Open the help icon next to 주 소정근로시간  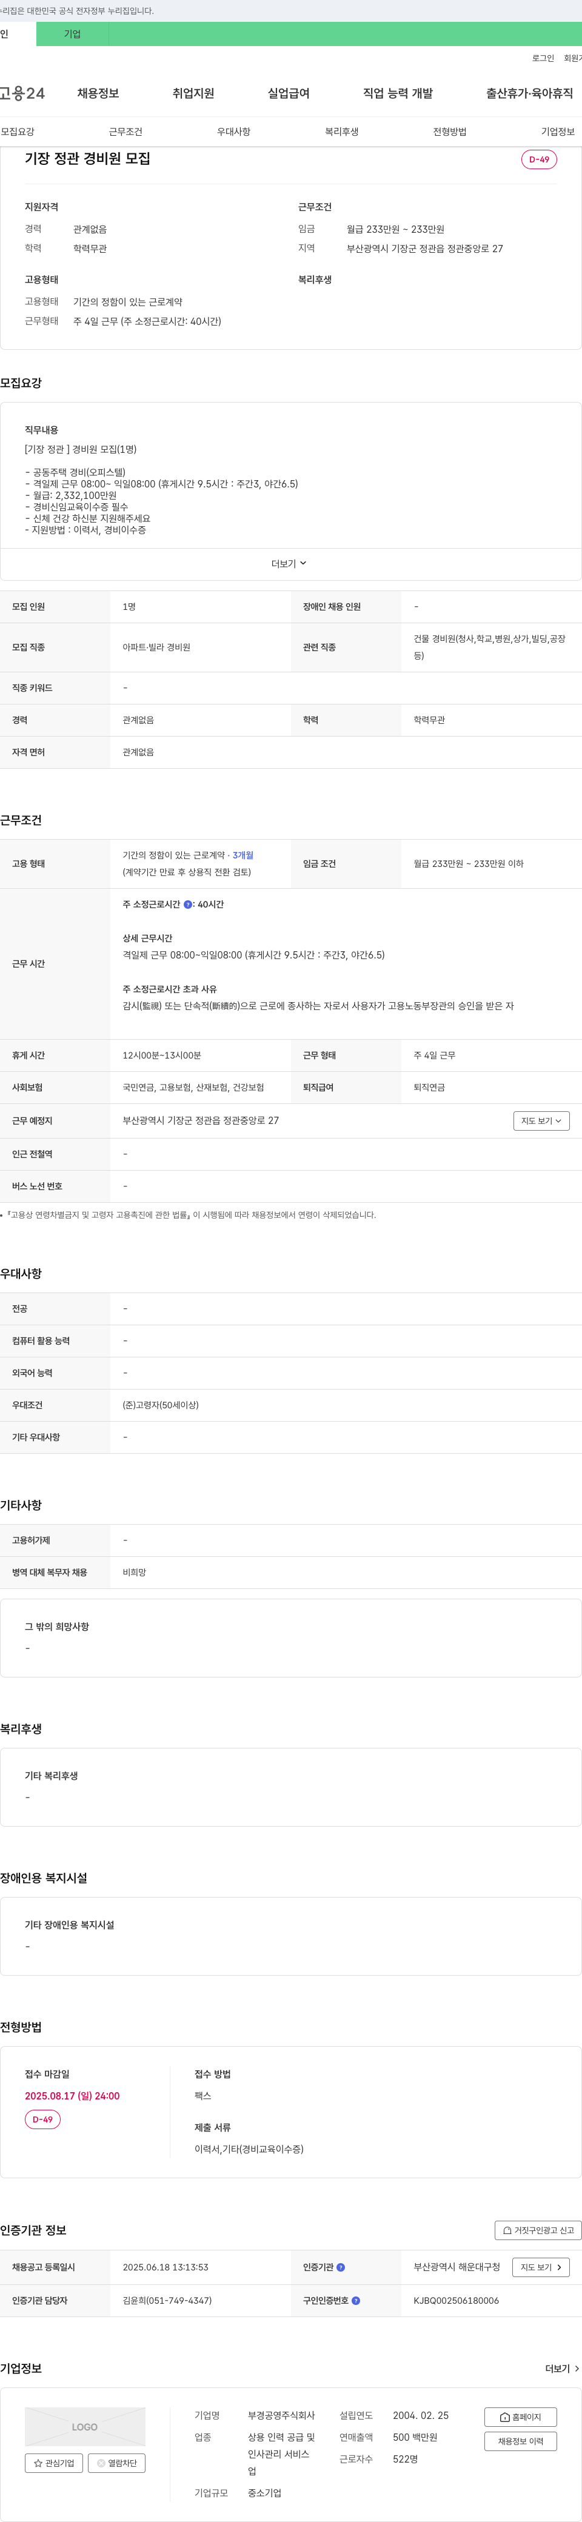(188, 905)
